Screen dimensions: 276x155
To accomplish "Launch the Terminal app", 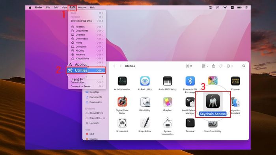I will point(190,123).
